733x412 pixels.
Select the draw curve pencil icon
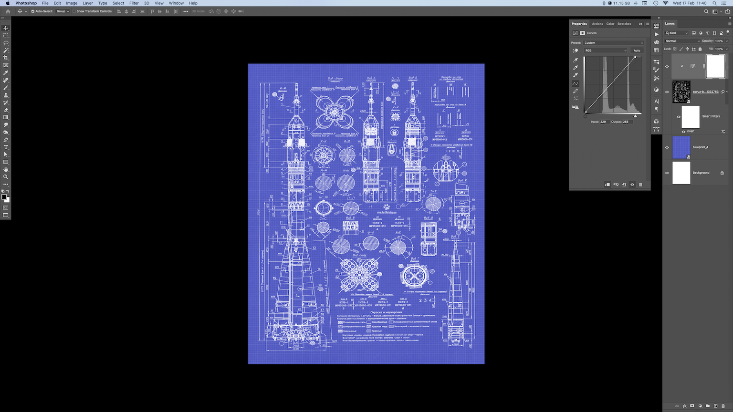click(576, 91)
